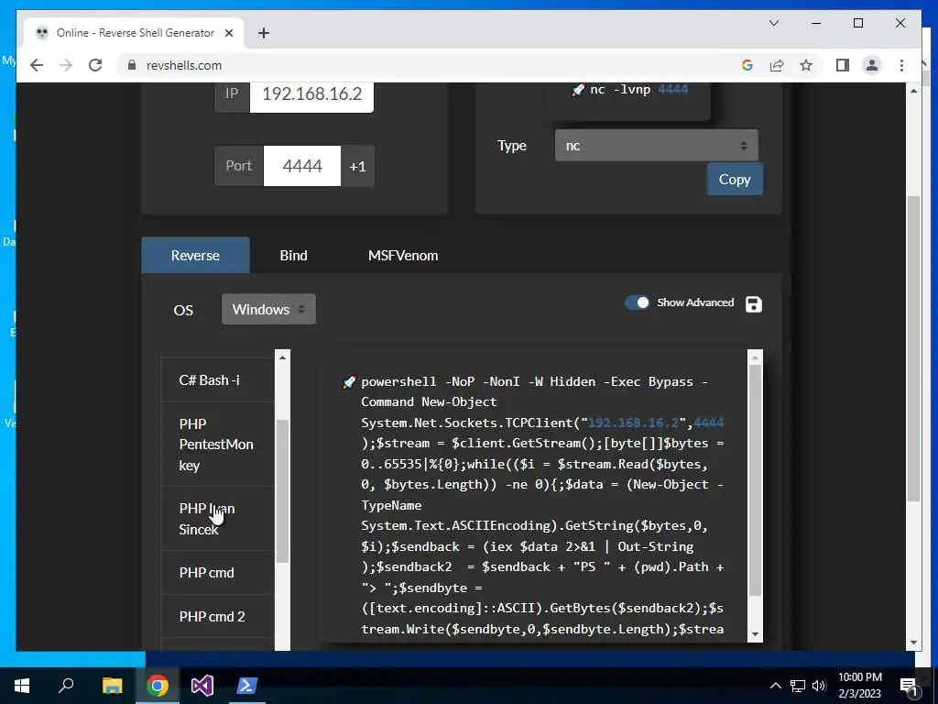The height and width of the screenshot is (704, 938).
Task: Select the PHP cmd payload
Action: point(218,572)
